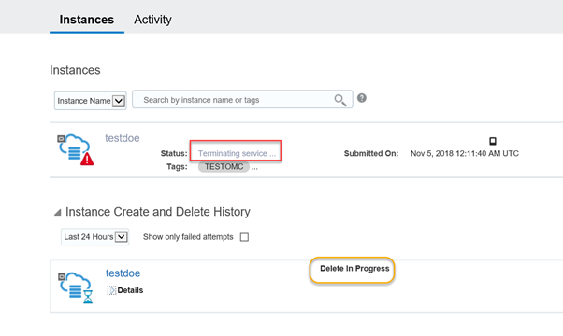Click the Details expand icon

[x=111, y=290]
